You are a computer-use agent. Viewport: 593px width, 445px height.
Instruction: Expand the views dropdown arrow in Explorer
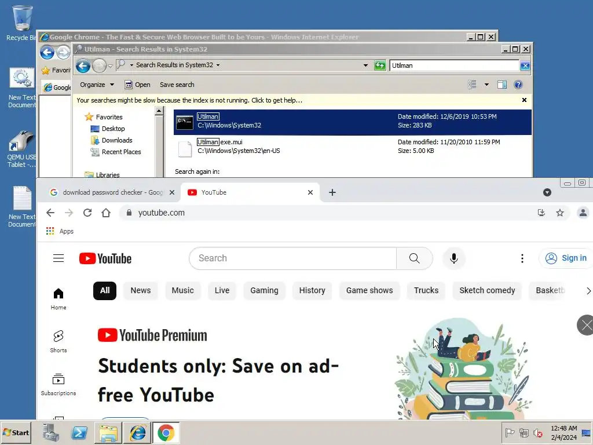click(486, 85)
